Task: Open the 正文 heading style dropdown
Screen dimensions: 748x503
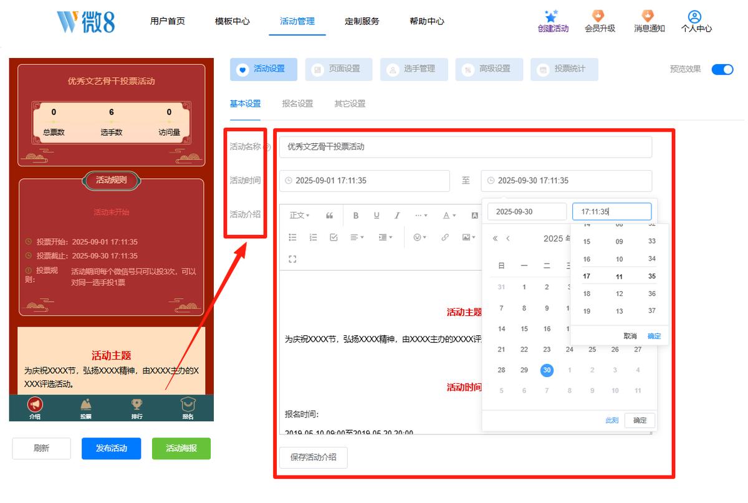Action: [299, 216]
